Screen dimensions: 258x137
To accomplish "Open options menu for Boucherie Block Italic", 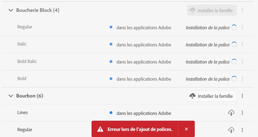I will [x=242, y=44].
